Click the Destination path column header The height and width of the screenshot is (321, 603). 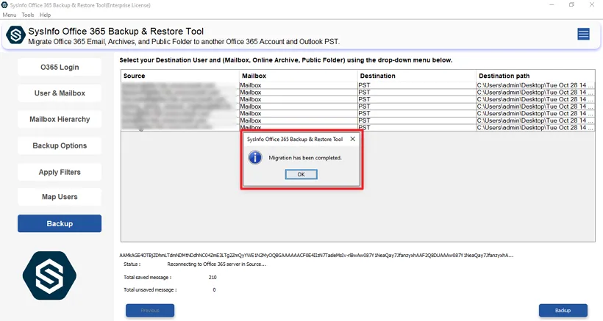(x=535, y=76)
